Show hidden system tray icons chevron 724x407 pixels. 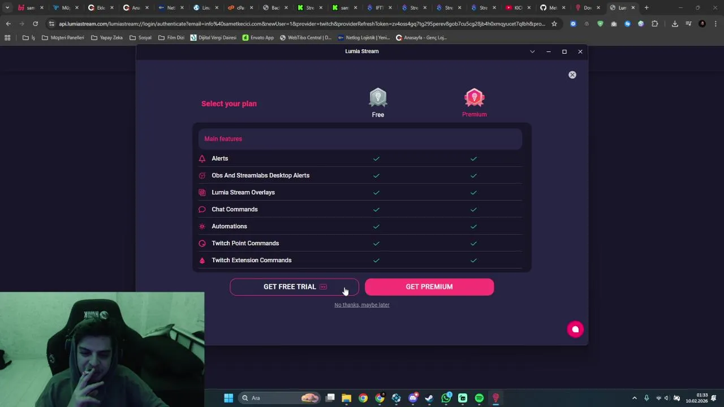coord(634,398)
